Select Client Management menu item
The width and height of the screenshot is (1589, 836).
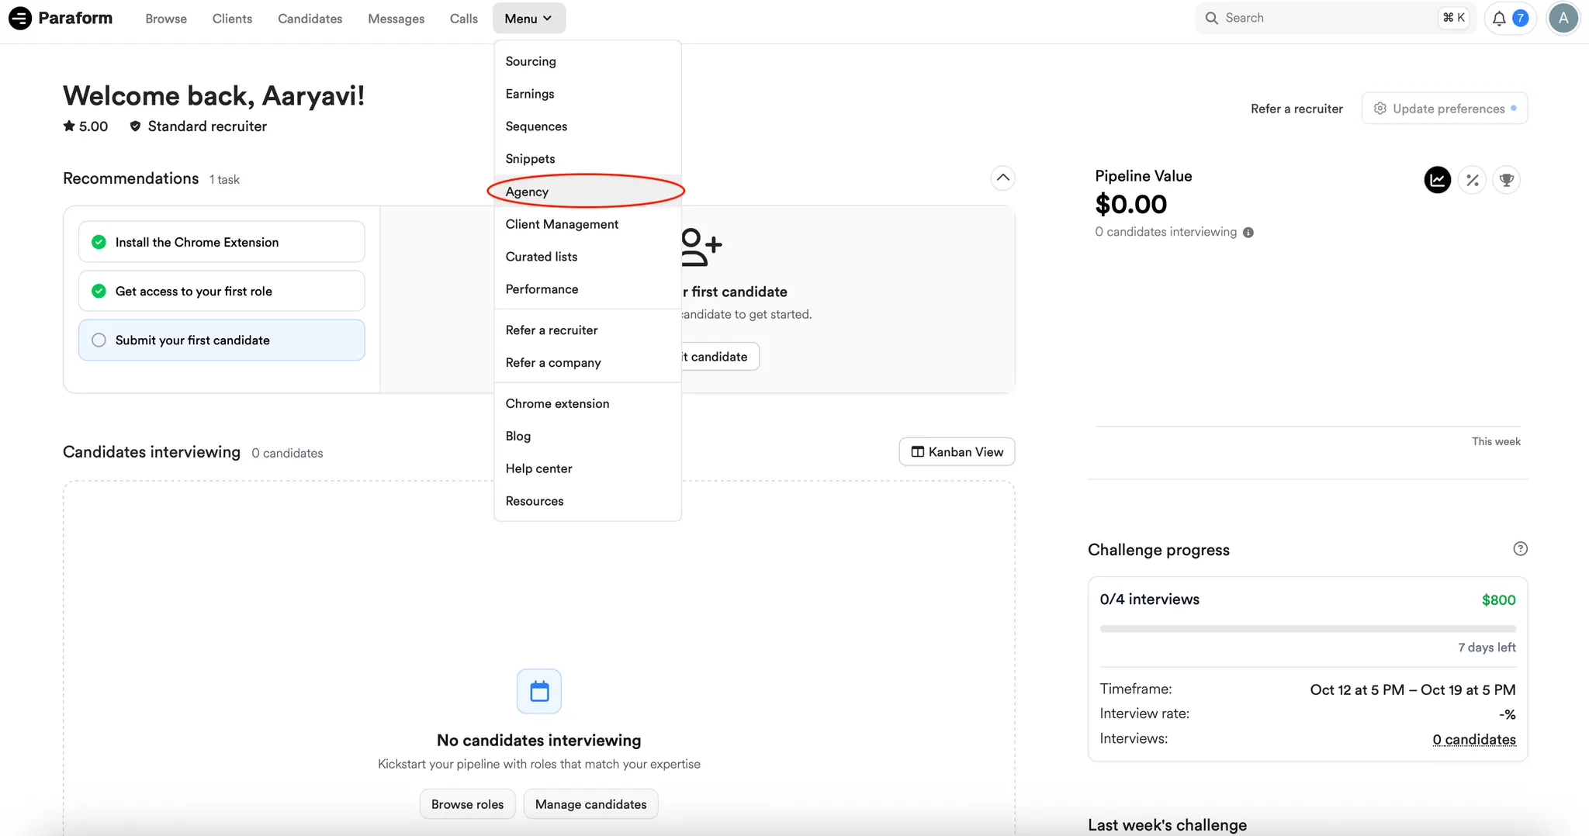click(587, 224)
